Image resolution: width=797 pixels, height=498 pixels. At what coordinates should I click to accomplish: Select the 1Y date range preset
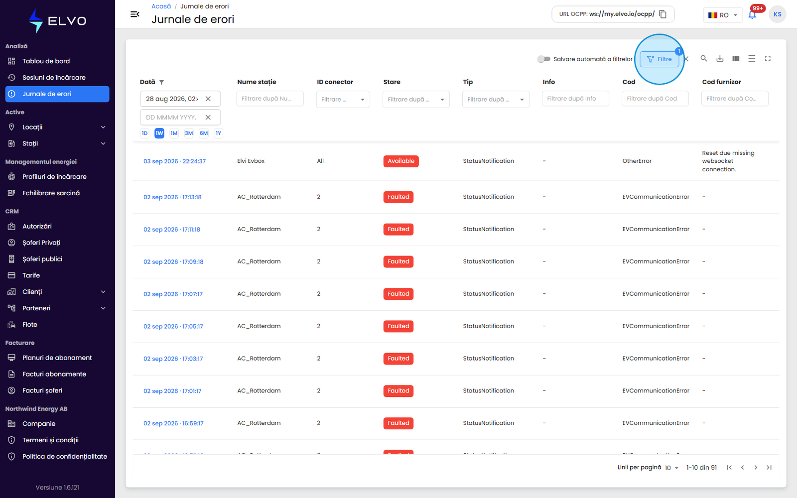(x=218, y=133)
